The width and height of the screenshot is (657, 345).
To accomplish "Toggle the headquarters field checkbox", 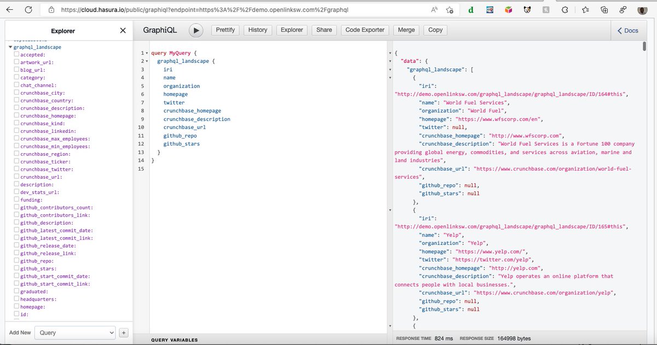I will coord(17,300).
